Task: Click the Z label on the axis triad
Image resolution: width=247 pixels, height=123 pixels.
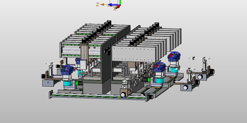Action: coord(98,5)
